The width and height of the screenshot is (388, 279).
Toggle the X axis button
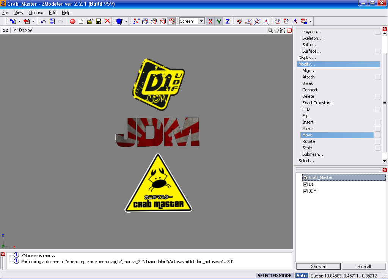pyautogui.click(x=210, y=22)
